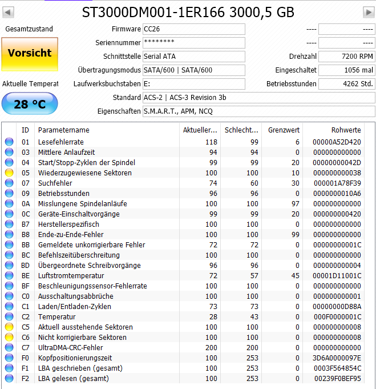376x389 pixels.
Task: Click the blue status icon for Geräte-Einschaltvorgänge
Action: click(x=9, y=214)
